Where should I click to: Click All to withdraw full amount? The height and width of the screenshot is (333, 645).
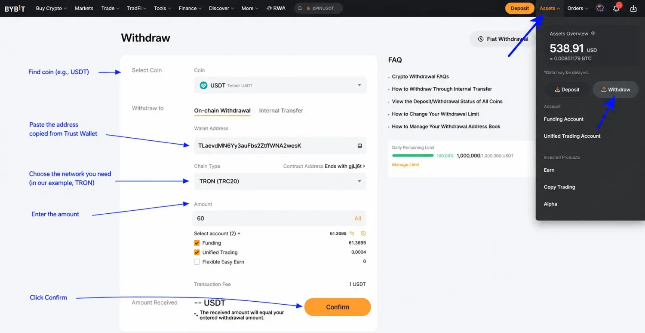point(358,218)
